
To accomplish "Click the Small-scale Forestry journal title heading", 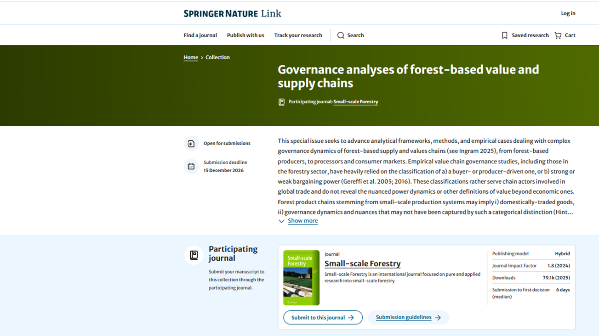I will click(362, 263).
